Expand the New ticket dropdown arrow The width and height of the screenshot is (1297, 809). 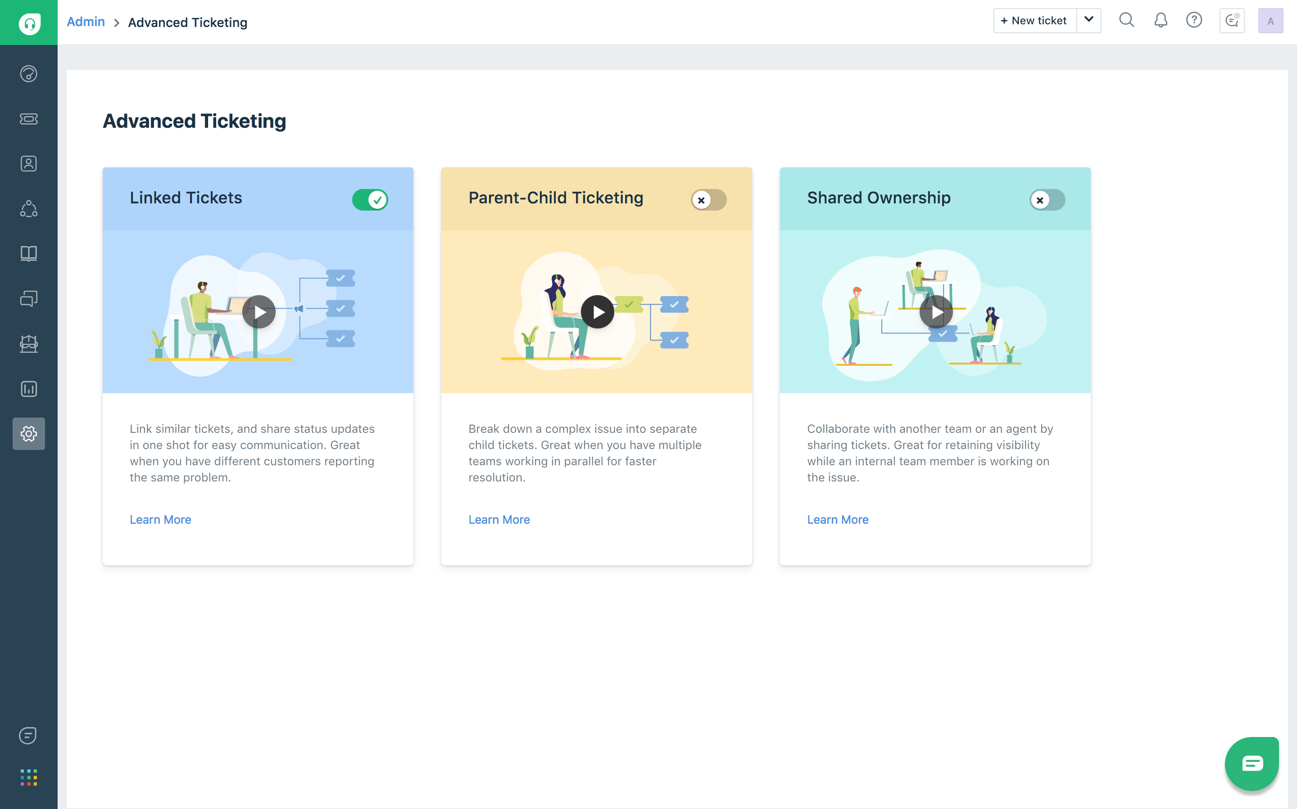1088,20
